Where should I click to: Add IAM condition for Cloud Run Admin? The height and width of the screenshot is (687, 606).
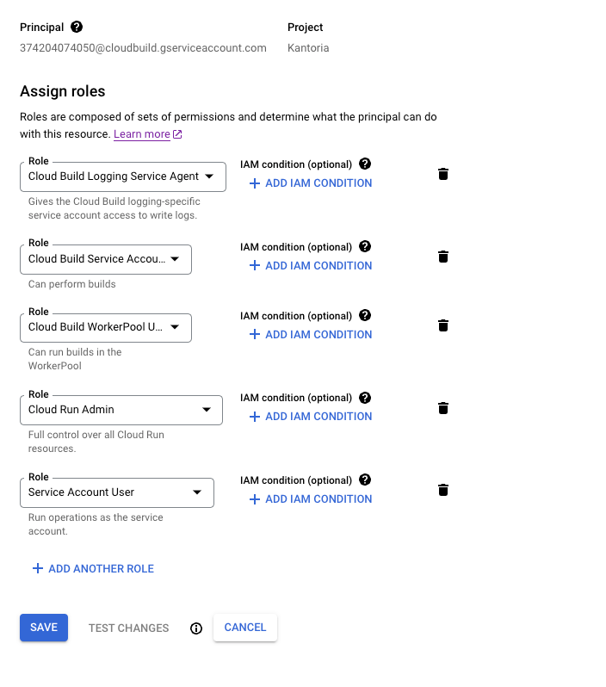click(x=311, y=417)
